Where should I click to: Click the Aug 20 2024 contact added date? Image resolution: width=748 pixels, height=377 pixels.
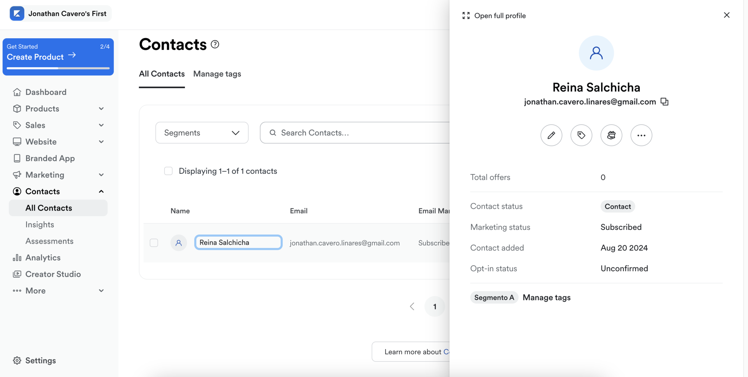624,248
